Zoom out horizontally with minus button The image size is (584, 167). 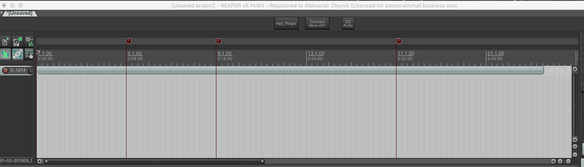568,161
